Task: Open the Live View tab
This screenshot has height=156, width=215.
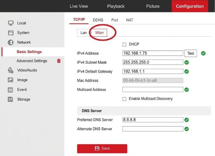Action: (x=79, y=6)
